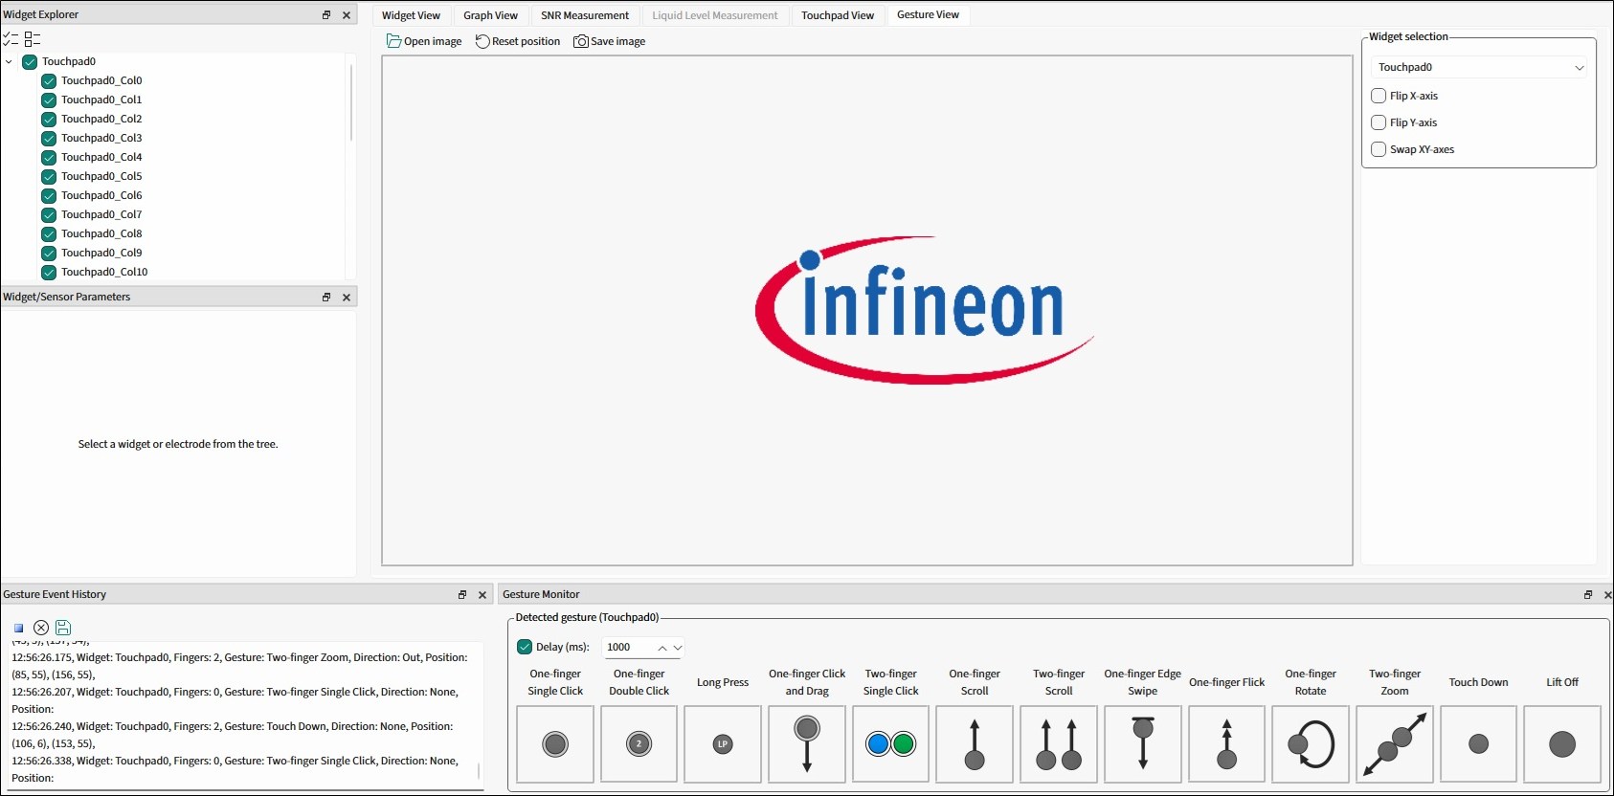Increase the delay value with the up arrow
The height and width of the screenshot is (796, 1614).
click(x=661, y=648)
